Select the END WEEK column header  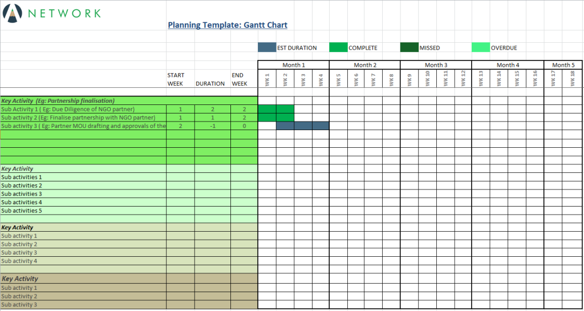pos(239,79)
